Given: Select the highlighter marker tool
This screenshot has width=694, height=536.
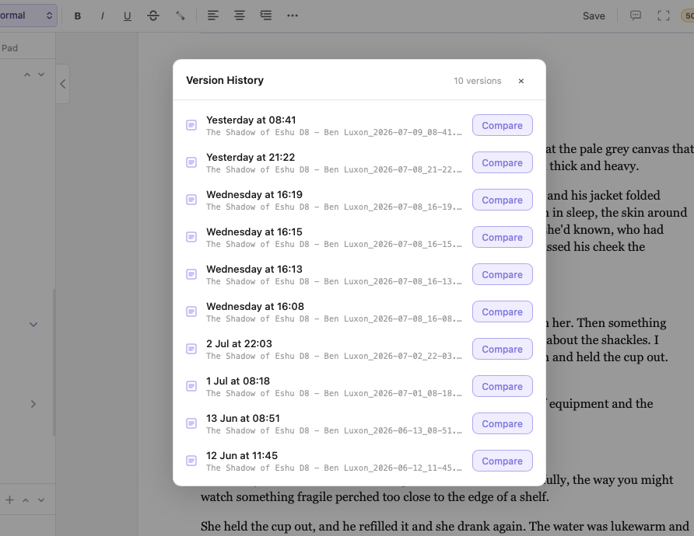Looking at the screenshot, I should pyautogui.click(x=181, y=16).
